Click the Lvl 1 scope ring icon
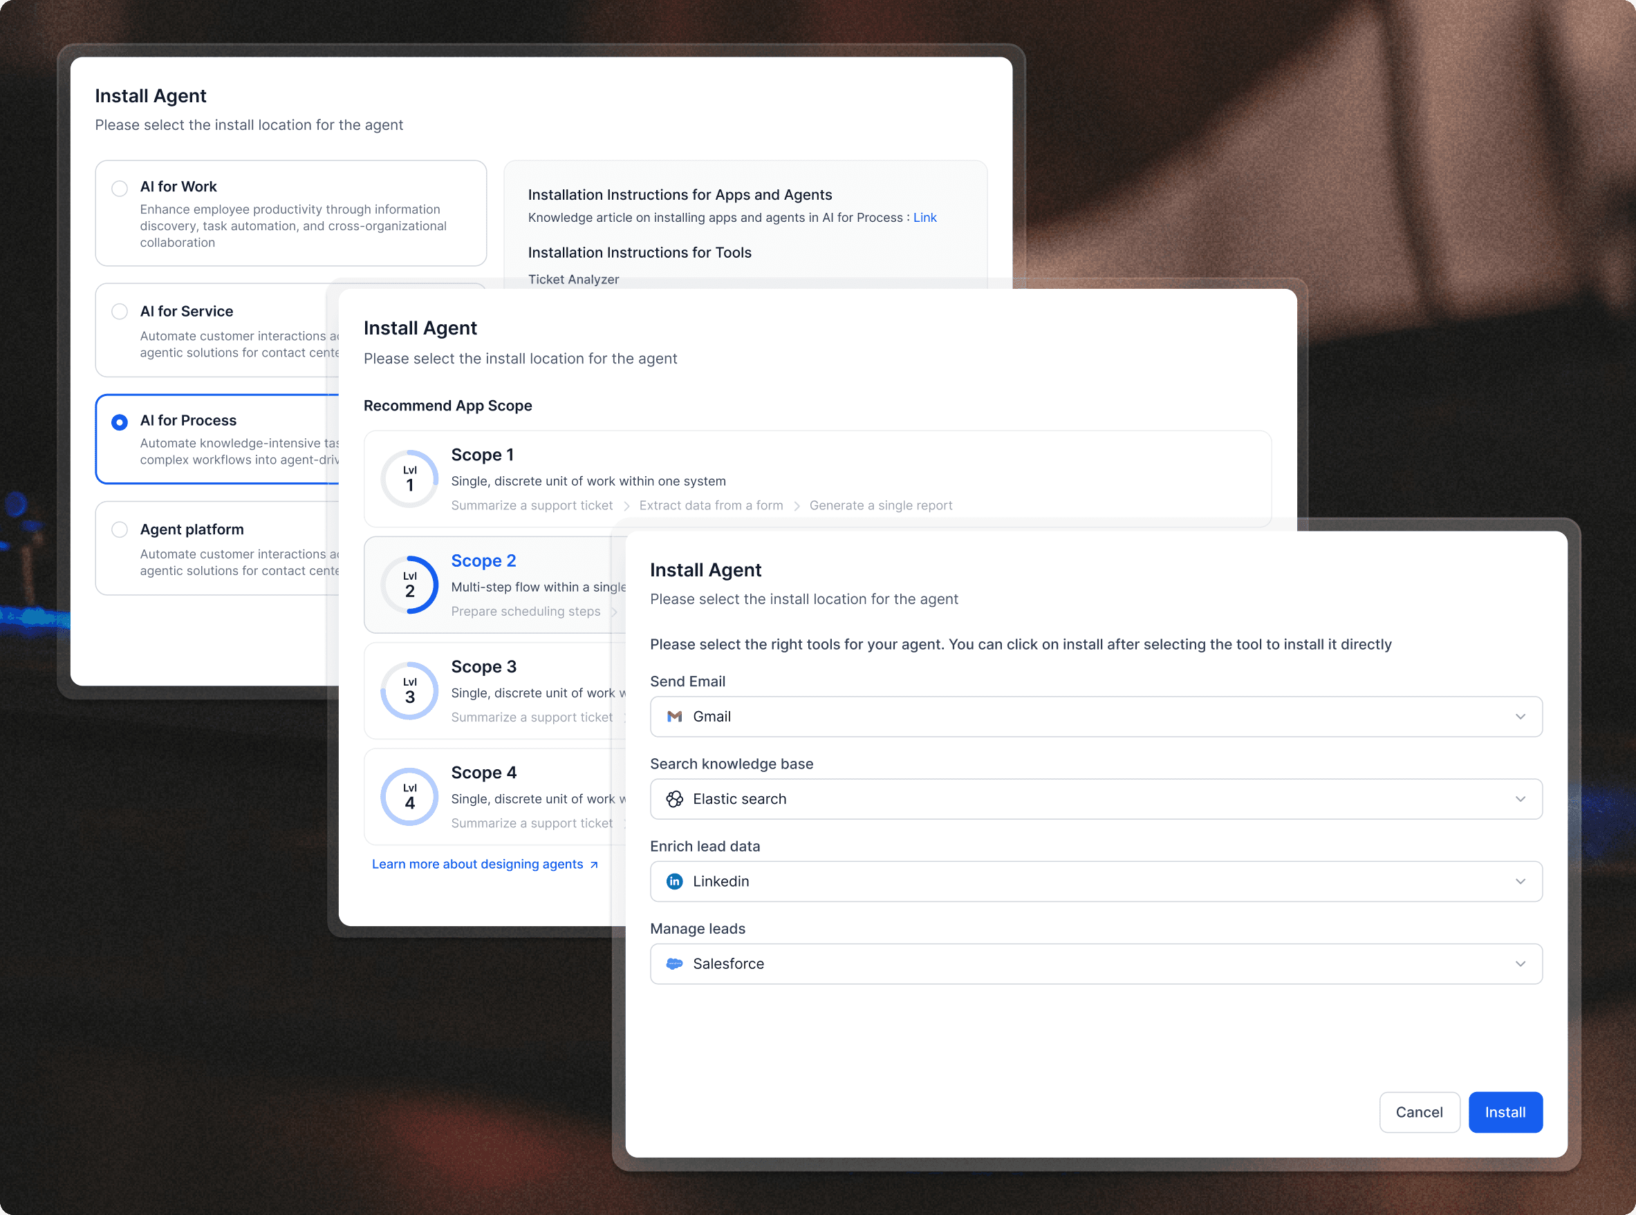This screenshot has height=1215, width=1636. click(x=410, y=479)
